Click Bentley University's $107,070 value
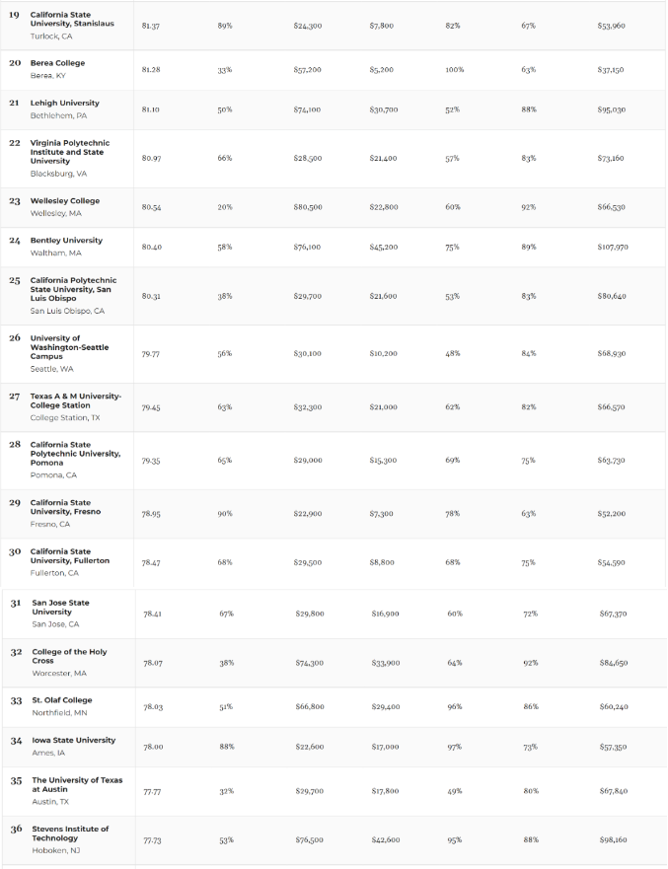 [x=612, y=247]
